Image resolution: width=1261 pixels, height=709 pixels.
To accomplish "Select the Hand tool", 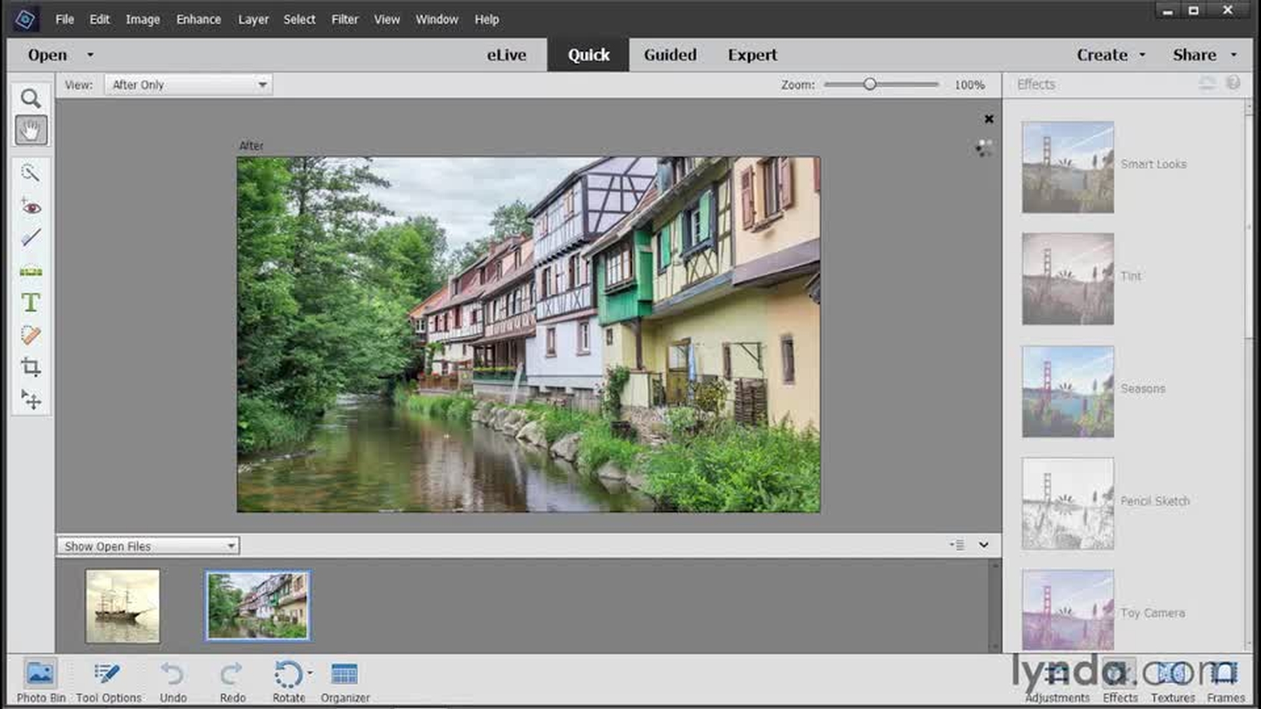I will point(30,130).
